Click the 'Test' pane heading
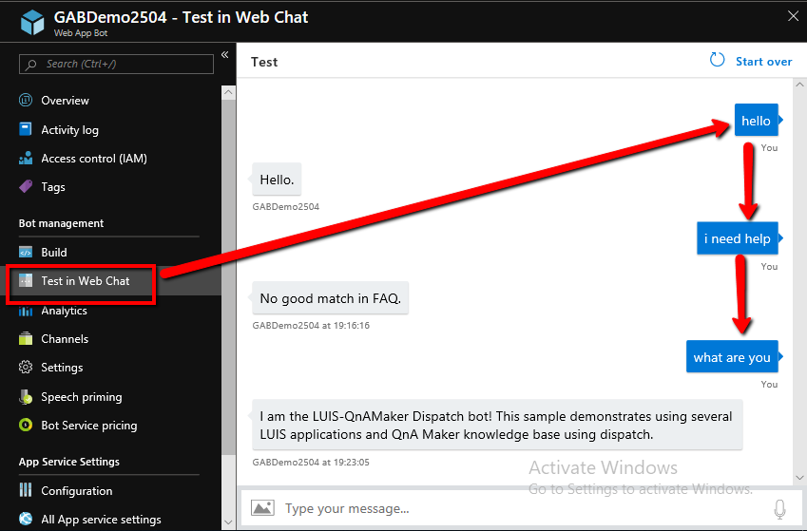 click(x=264, y=62)
